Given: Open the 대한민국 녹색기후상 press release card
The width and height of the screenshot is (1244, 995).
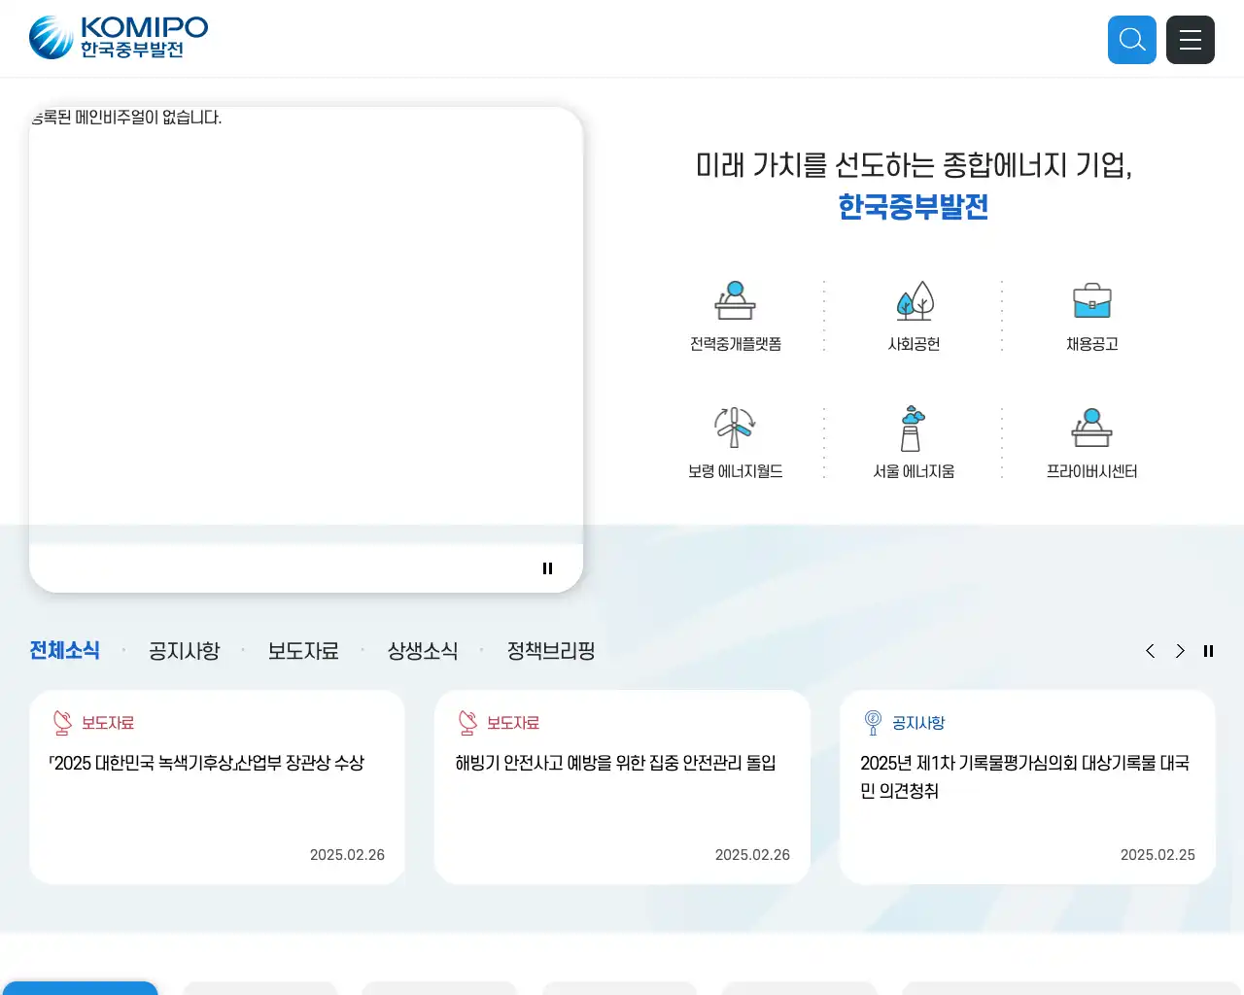Looking at the screenshot, I should click(217, 787).
